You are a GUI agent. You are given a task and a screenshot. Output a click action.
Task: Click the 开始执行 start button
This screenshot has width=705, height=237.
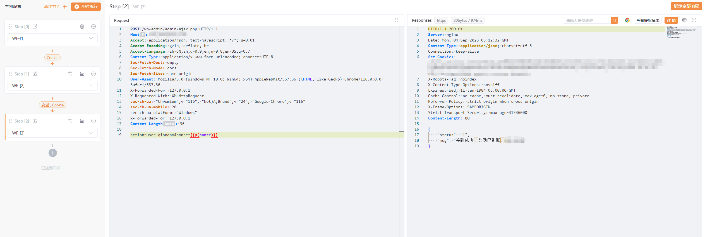click(86, 7)
